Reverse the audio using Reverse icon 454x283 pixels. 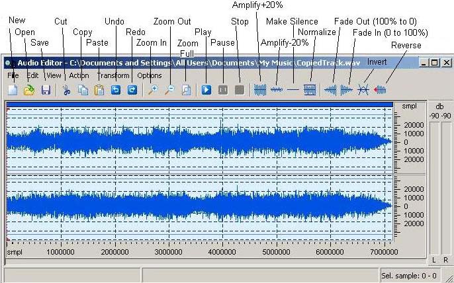[x=381, y=90]
